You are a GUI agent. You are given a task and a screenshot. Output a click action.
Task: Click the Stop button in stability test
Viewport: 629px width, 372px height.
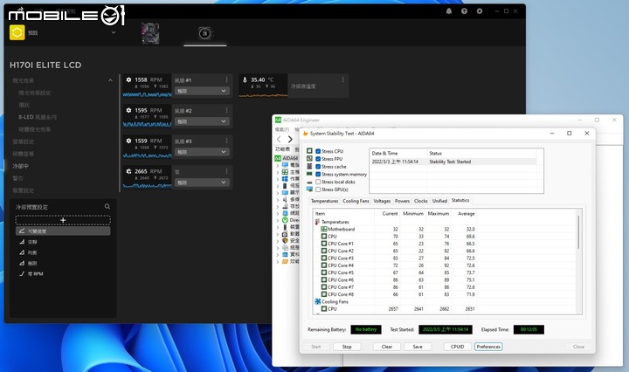click(347, 347)
